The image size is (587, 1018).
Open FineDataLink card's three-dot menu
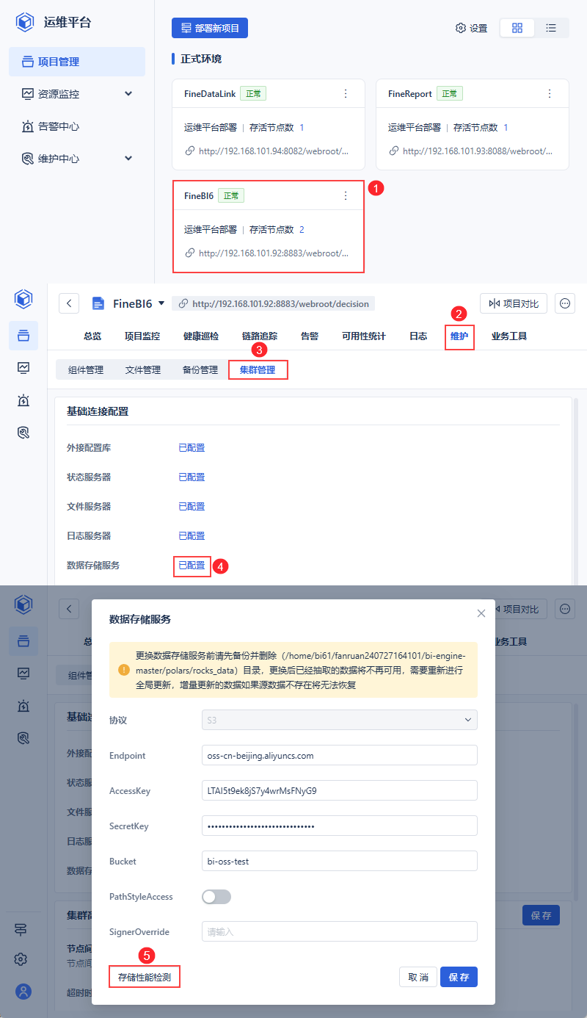point(346,94)
